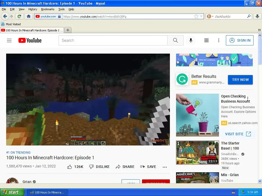
Task: Click the SHARE arrow button
Action: tap(125, 167)
